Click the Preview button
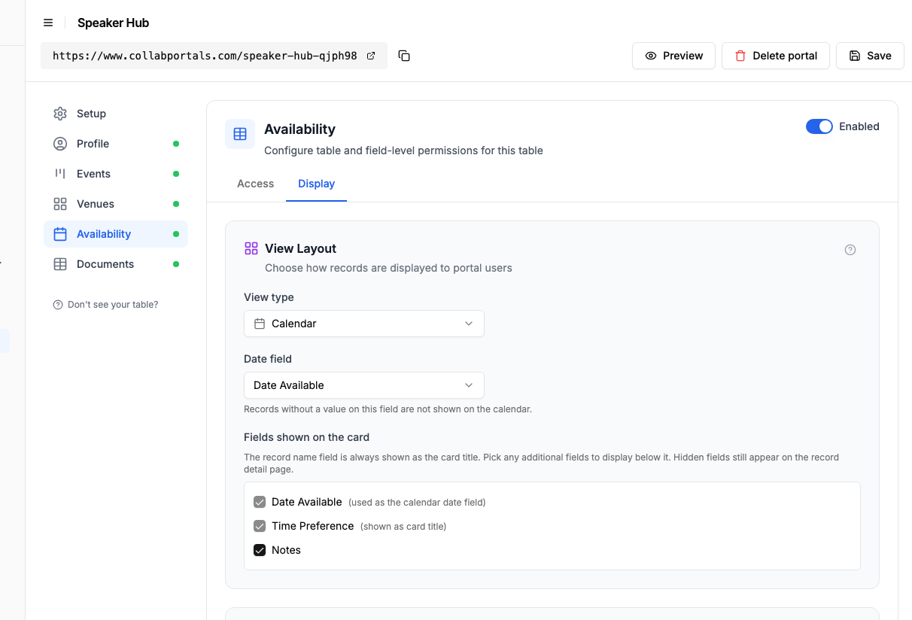This screenshot has height=620, width=912. coord(673,56)
